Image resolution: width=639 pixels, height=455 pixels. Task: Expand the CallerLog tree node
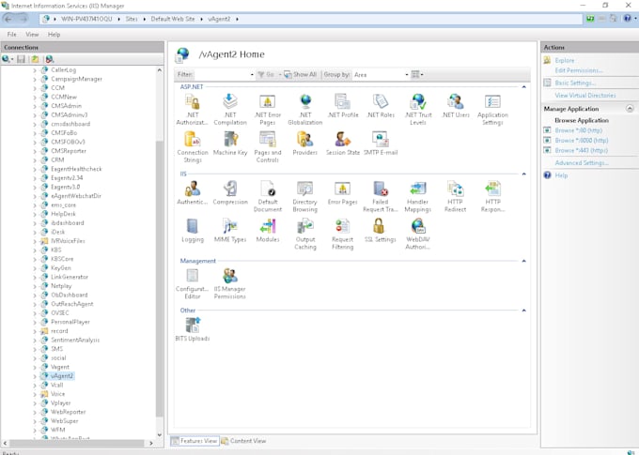coord(35,70)
